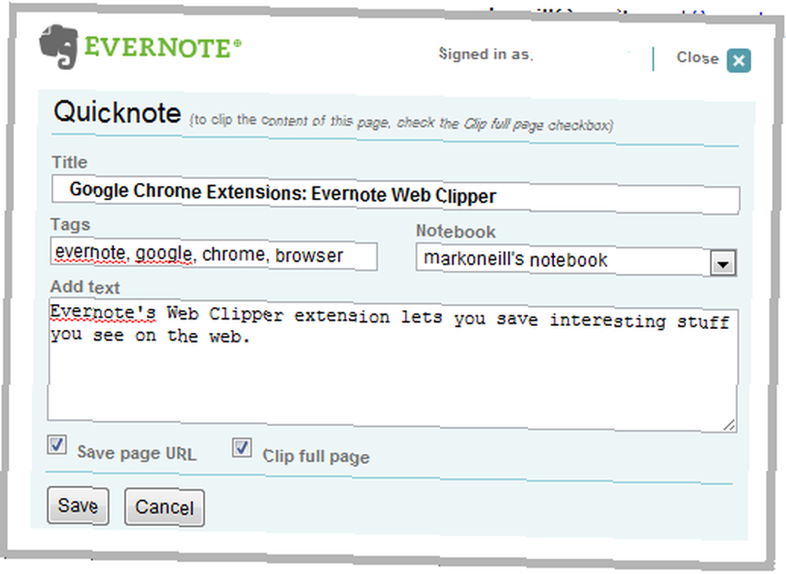Viewport: 786px width, 574px height.
Task: Click the 'Title' field label
Action: [70, 163]
